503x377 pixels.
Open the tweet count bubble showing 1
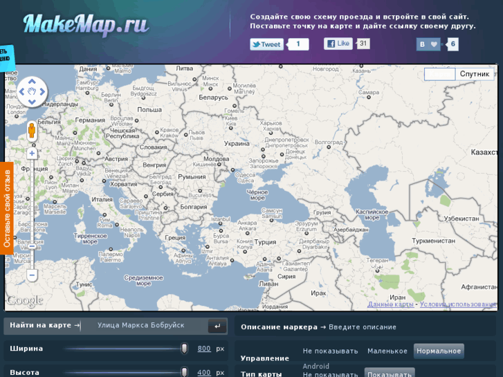tap(298, 44)
